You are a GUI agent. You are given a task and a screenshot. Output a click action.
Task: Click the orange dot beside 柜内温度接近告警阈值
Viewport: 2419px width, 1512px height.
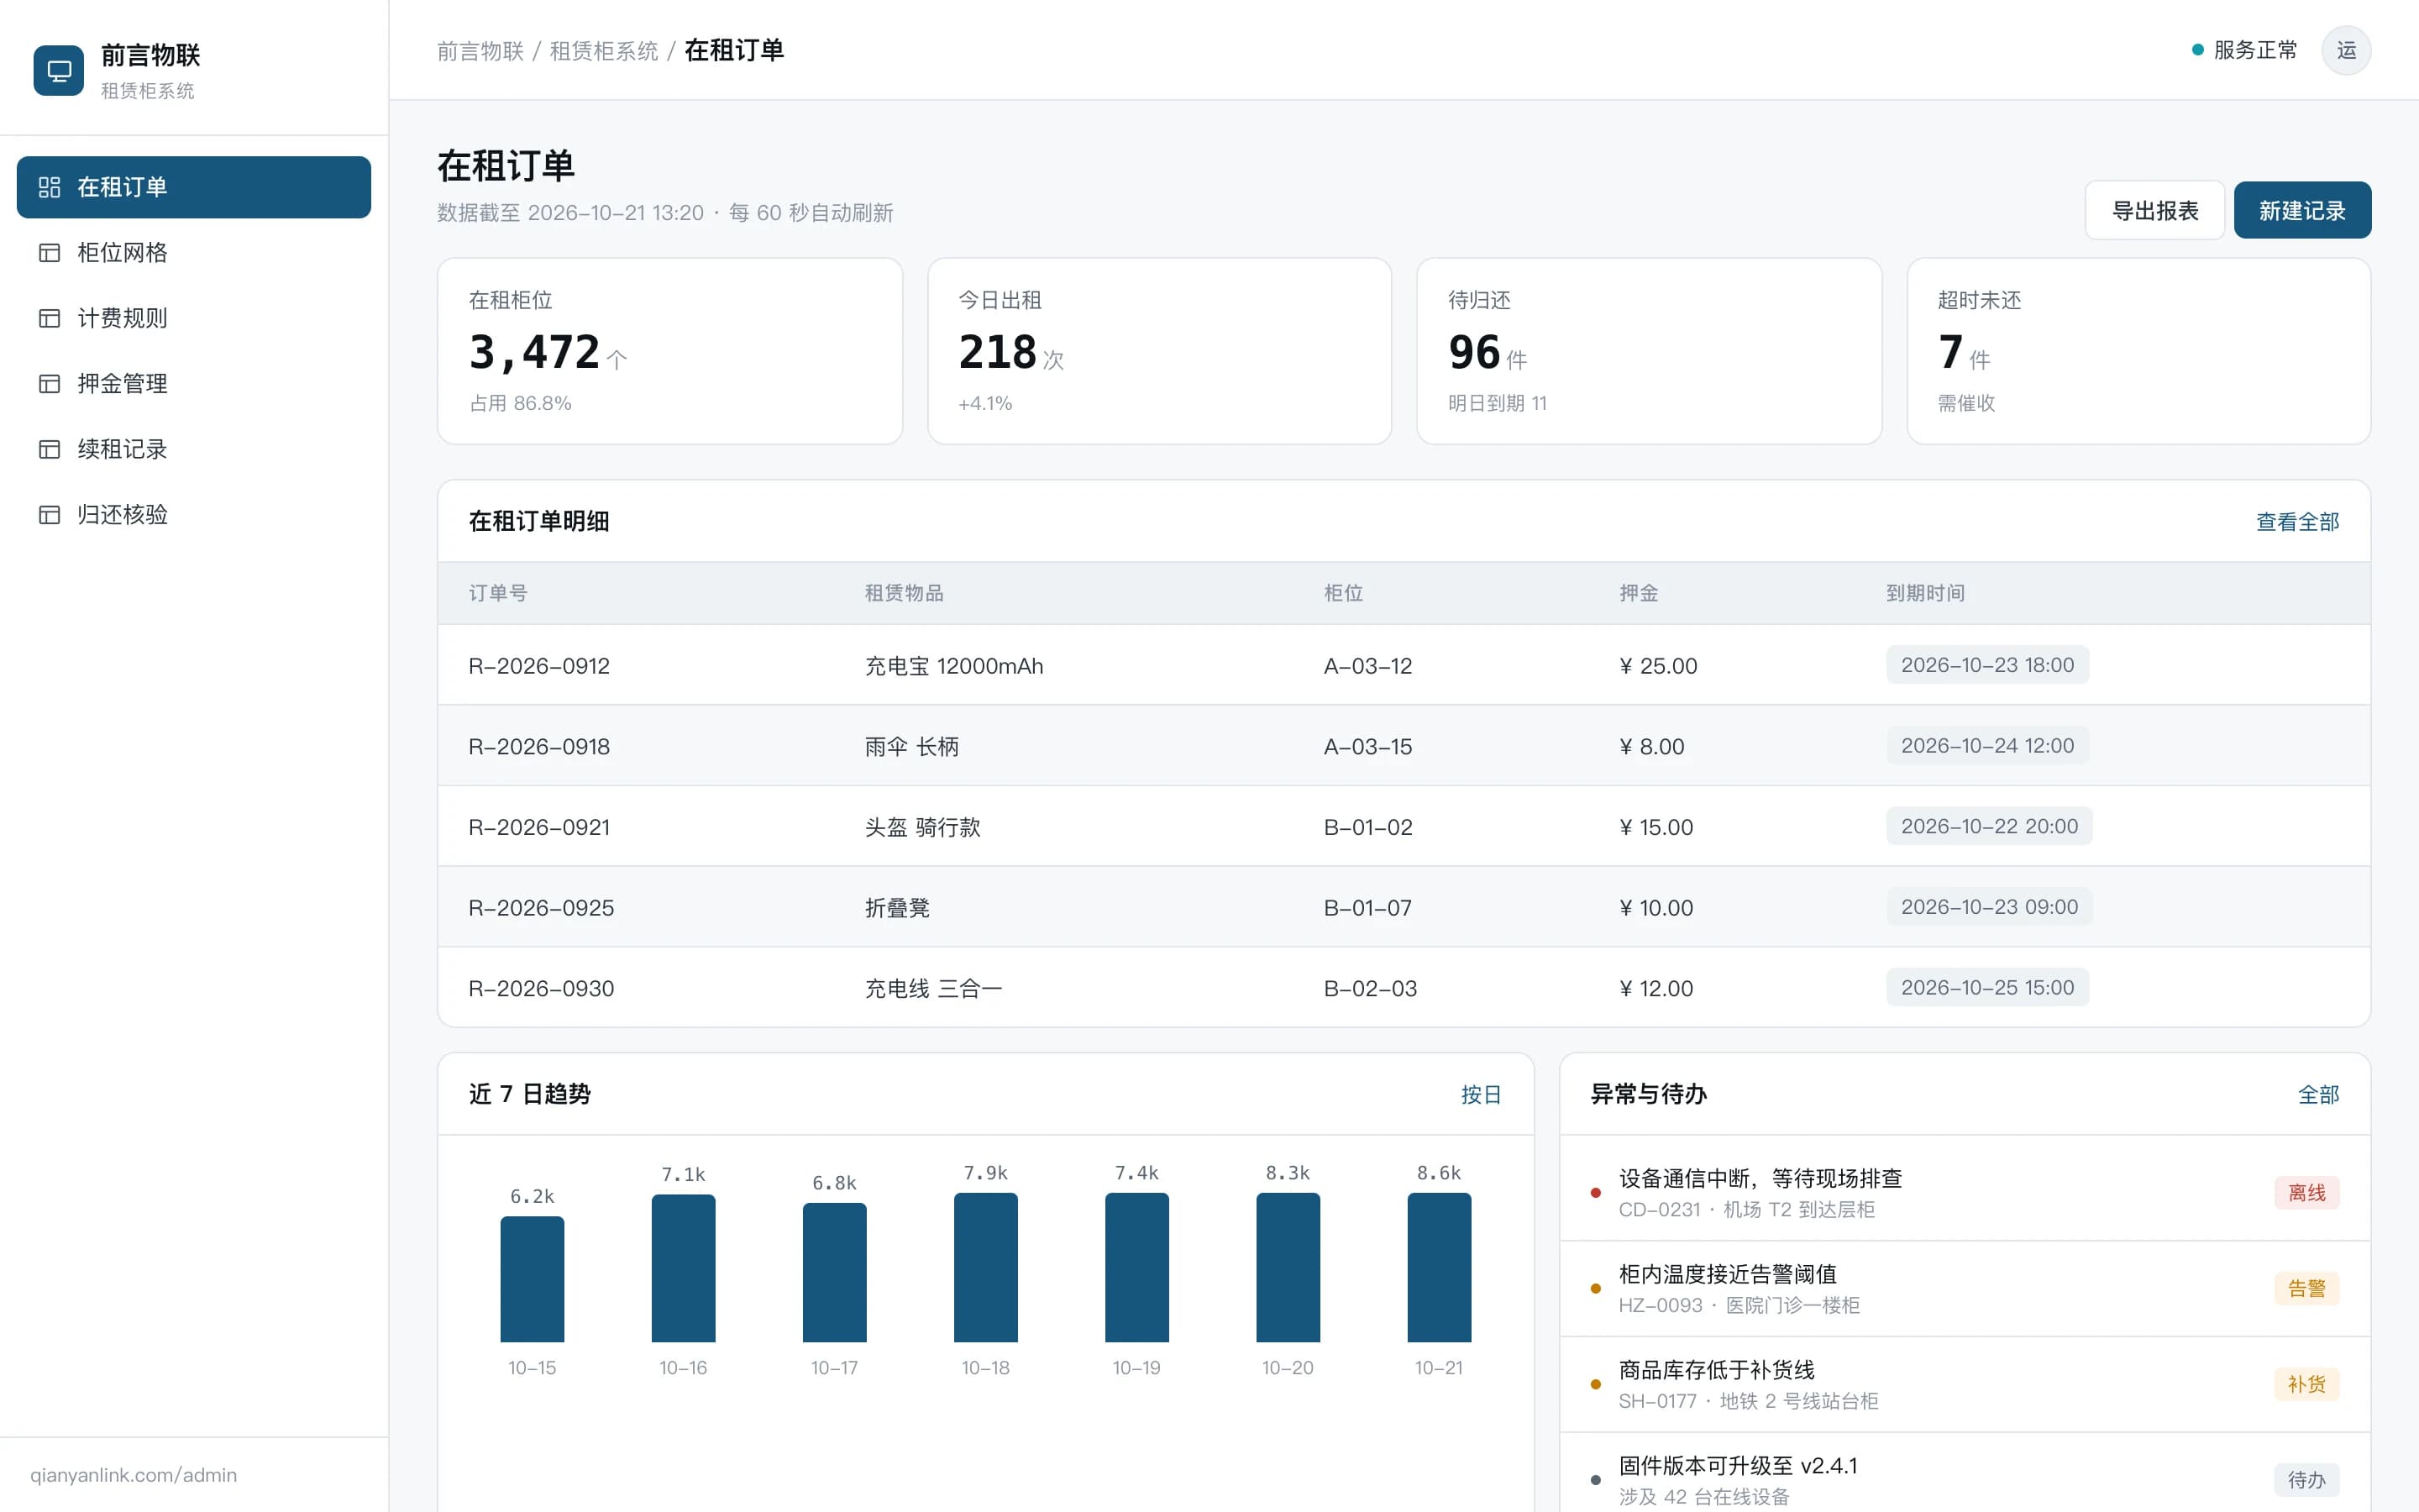pyautogui.click(x=1595, y=1289)
